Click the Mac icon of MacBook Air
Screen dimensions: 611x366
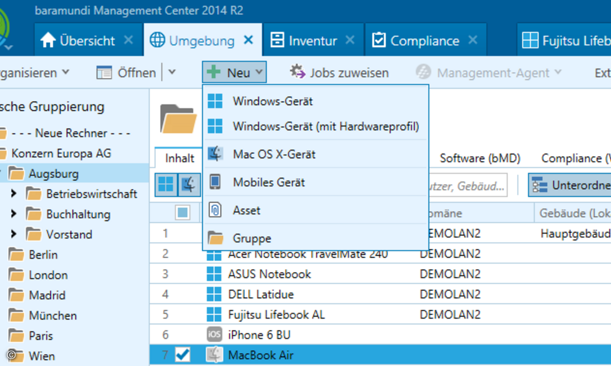point(214,354)
